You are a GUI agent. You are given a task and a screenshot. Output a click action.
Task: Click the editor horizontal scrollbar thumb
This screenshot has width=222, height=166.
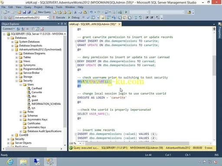click(137, 144)
